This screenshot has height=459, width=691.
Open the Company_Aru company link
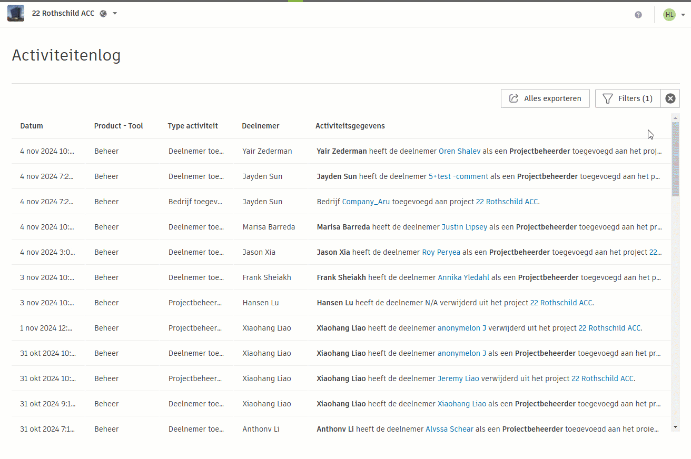[x=366, y=202]
